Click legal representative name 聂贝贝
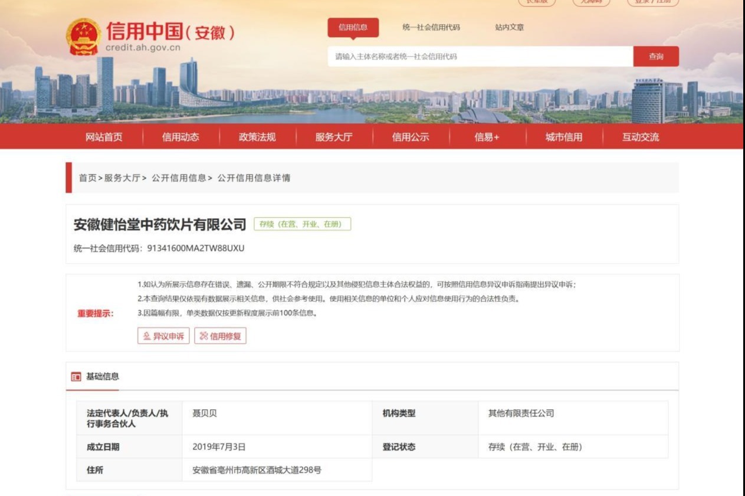This screenshot has width=745, height=496. [205, 413]
